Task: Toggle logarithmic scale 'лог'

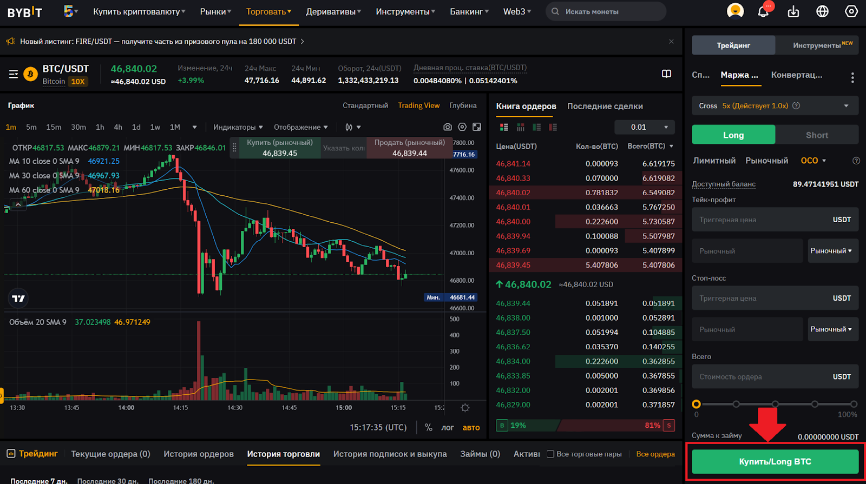Action: point(448,427)
